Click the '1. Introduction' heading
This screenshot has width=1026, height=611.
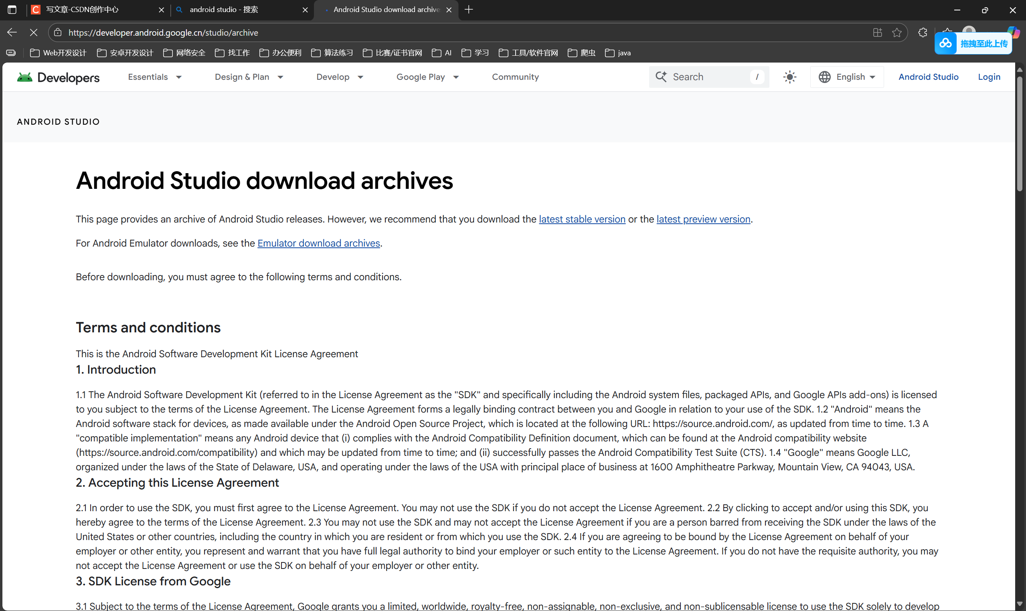(x=116, y=369)
